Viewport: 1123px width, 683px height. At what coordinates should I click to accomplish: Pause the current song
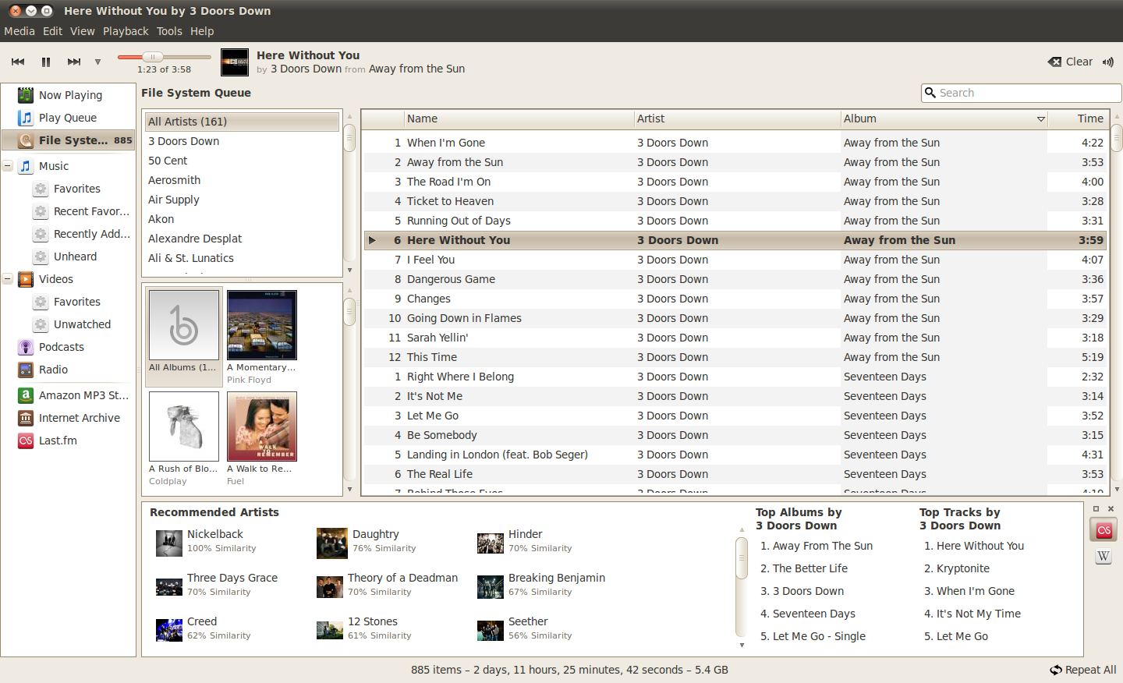click(x=46, y=62)
